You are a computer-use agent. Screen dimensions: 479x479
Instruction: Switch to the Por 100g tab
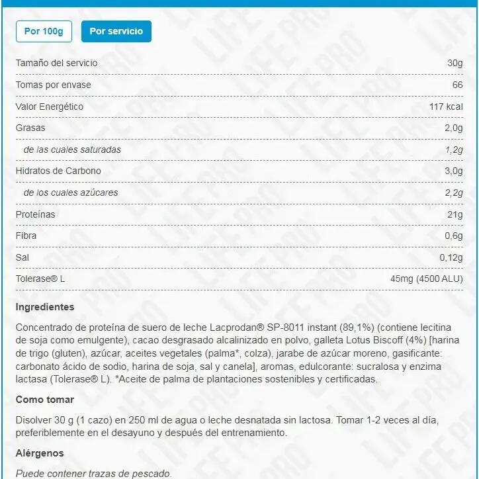click(x=44, y=31)
